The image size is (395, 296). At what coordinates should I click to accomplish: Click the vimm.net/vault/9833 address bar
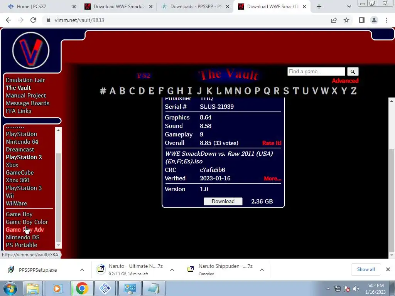click(79, 20)
